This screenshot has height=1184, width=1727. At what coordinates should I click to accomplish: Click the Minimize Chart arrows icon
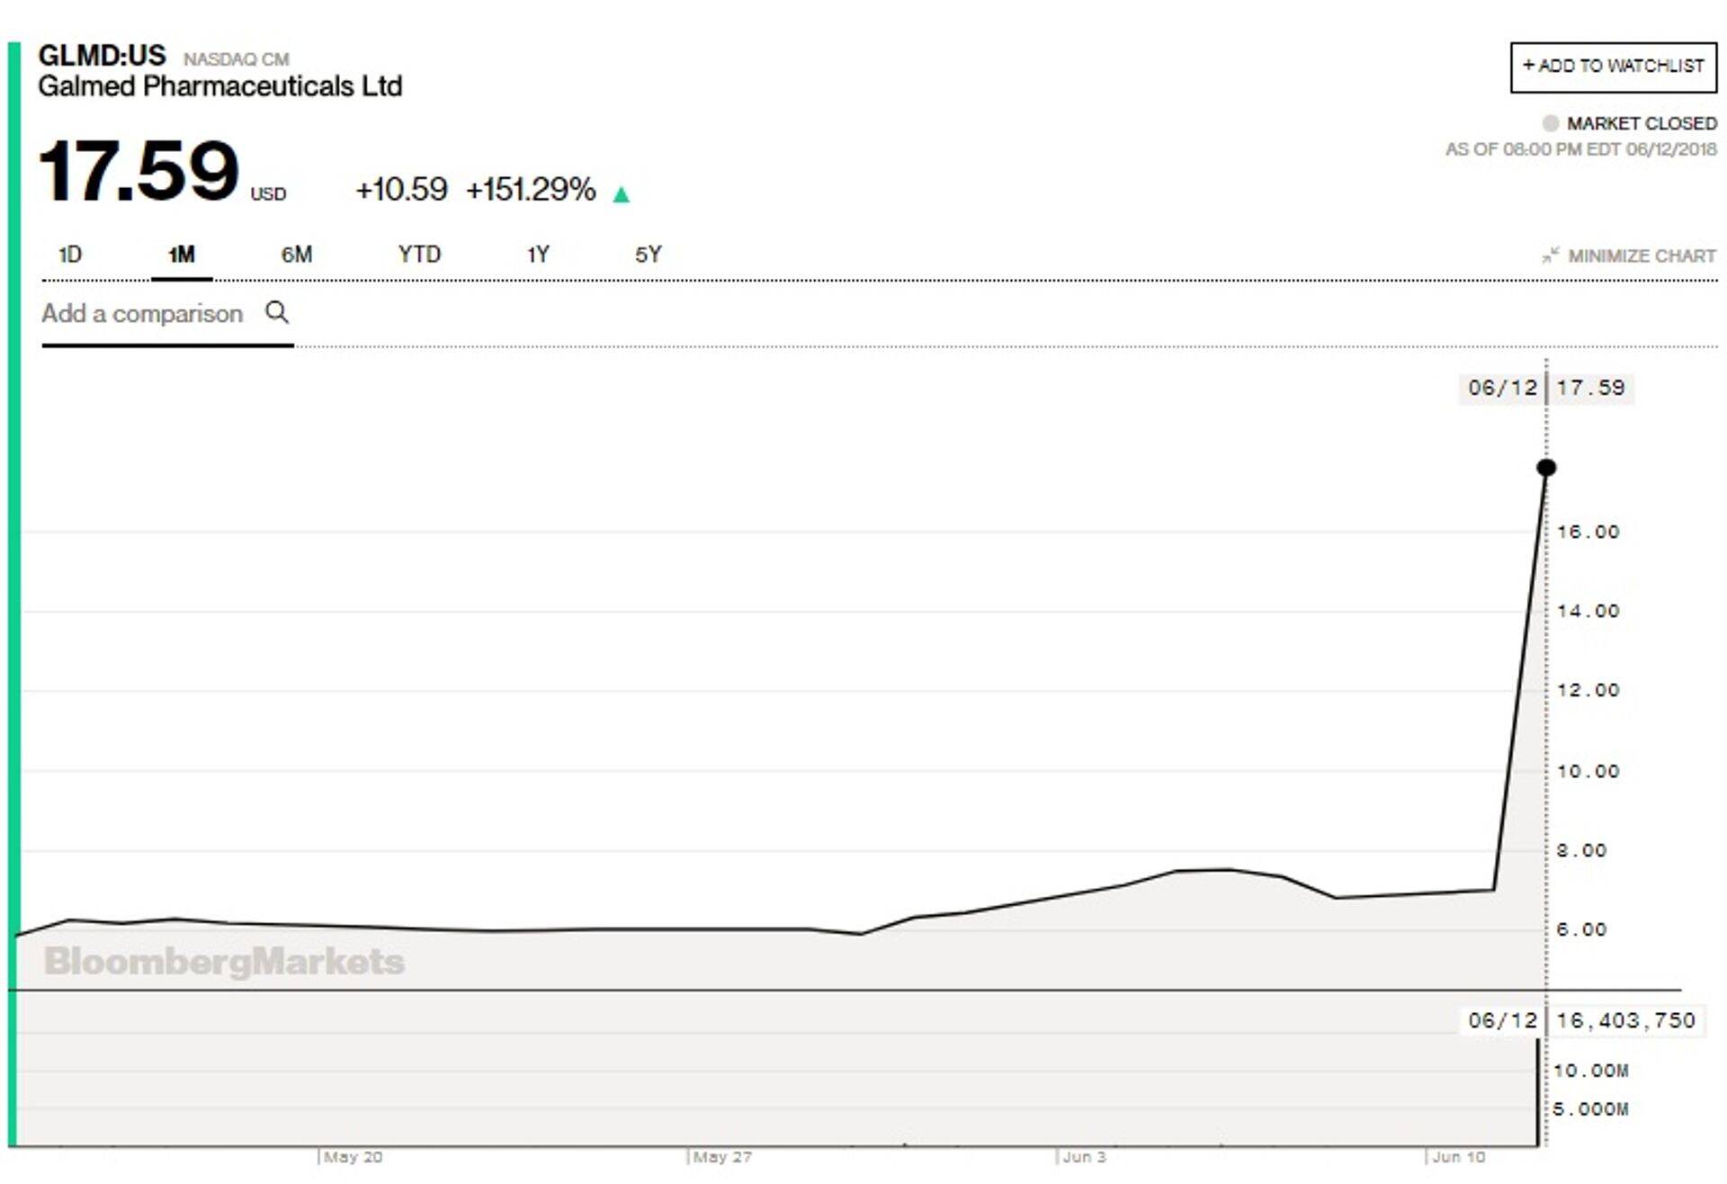(1550, 255)
